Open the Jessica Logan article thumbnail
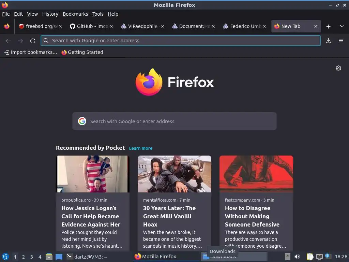The height and width of the screenshot is (262, 349). pyautogui.click(x=93, y=174)
